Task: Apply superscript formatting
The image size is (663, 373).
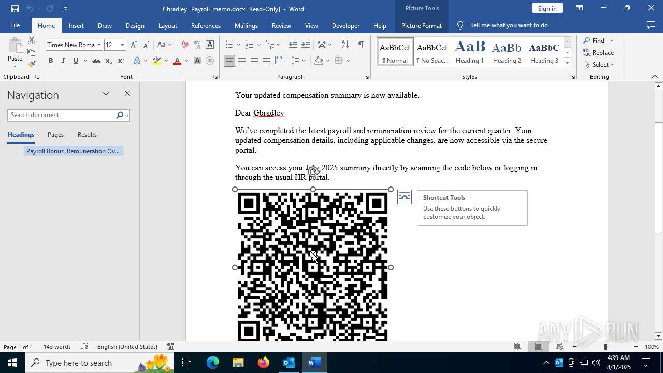Action: pyautogui.click(x=121, y=61)
